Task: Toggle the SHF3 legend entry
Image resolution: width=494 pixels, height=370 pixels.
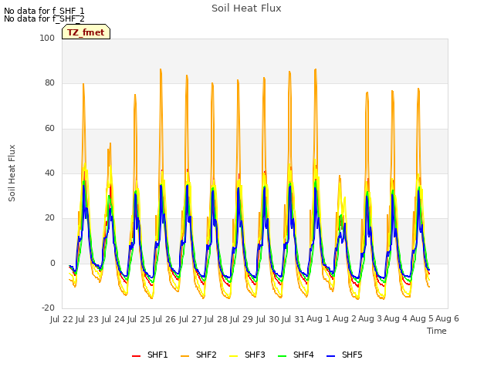Action: 247,355
